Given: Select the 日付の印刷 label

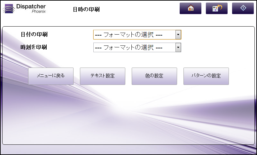Looking at the screenshot, I should click(x=34, y=34).
